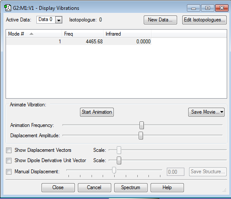Toggle Show Dipole Derivative Unit Vector
231x199 pixels.
9,160
